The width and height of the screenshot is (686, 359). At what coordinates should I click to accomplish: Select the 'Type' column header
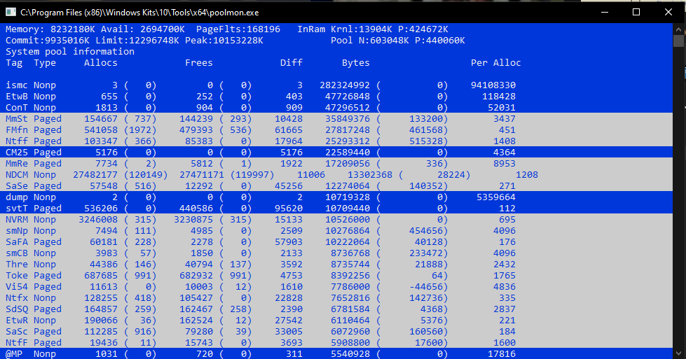[45, 63]
